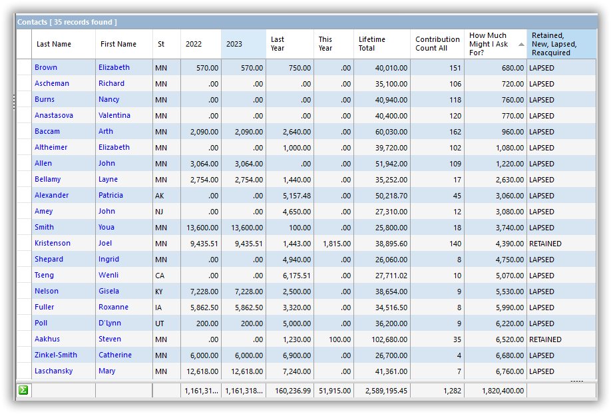Click sort arrow in How Much Might I Ask For header
Viewport: 611px width, 414px height.
point(521,44)
